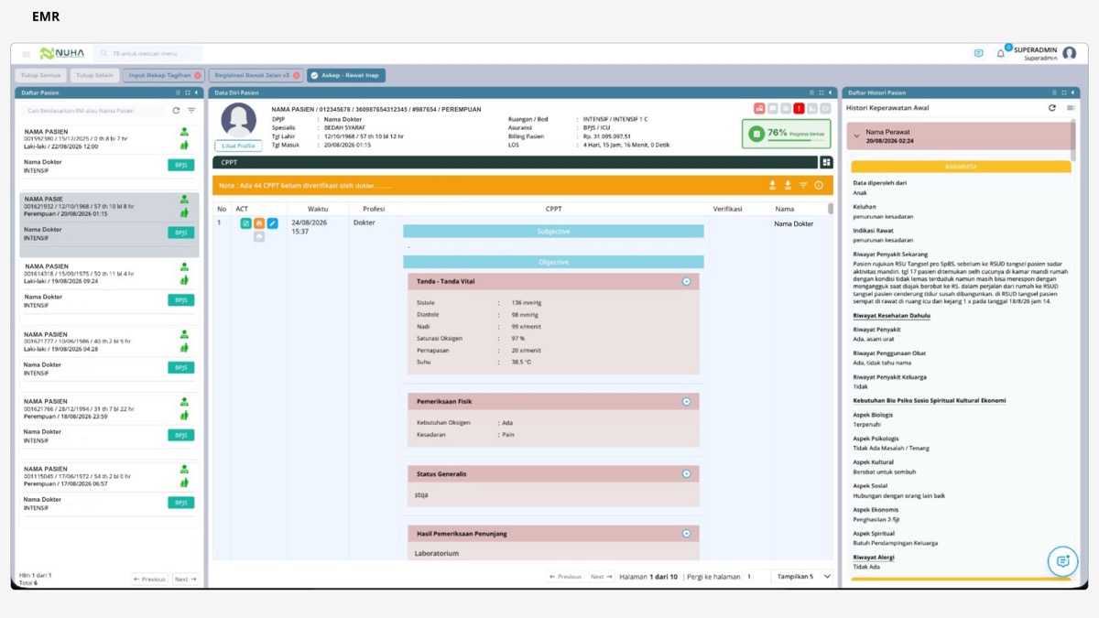Close the Input Rekap Tagihan tab
The image size is (1099, 618).
[x=198, y=75]
